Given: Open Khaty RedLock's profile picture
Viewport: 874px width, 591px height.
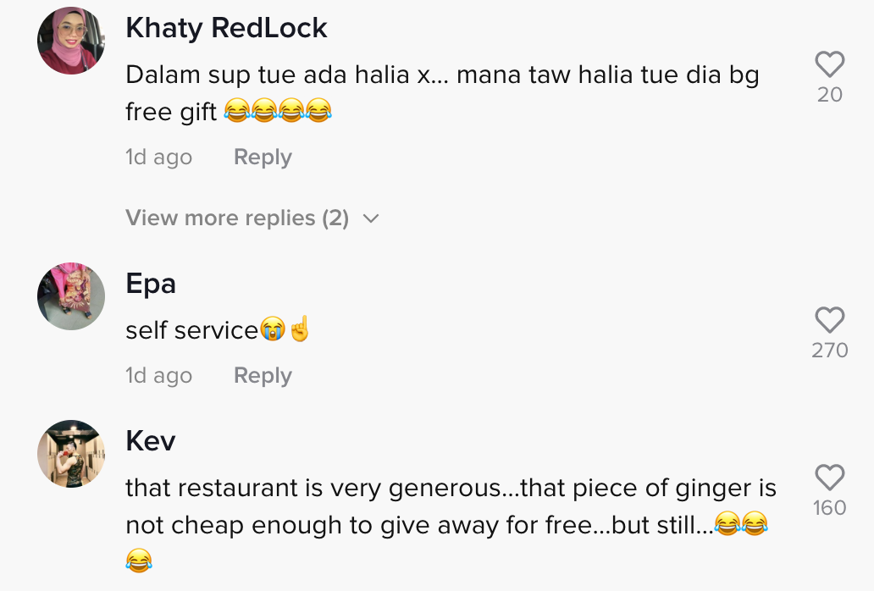Looking at the screenshot, I should coord(71,41).
